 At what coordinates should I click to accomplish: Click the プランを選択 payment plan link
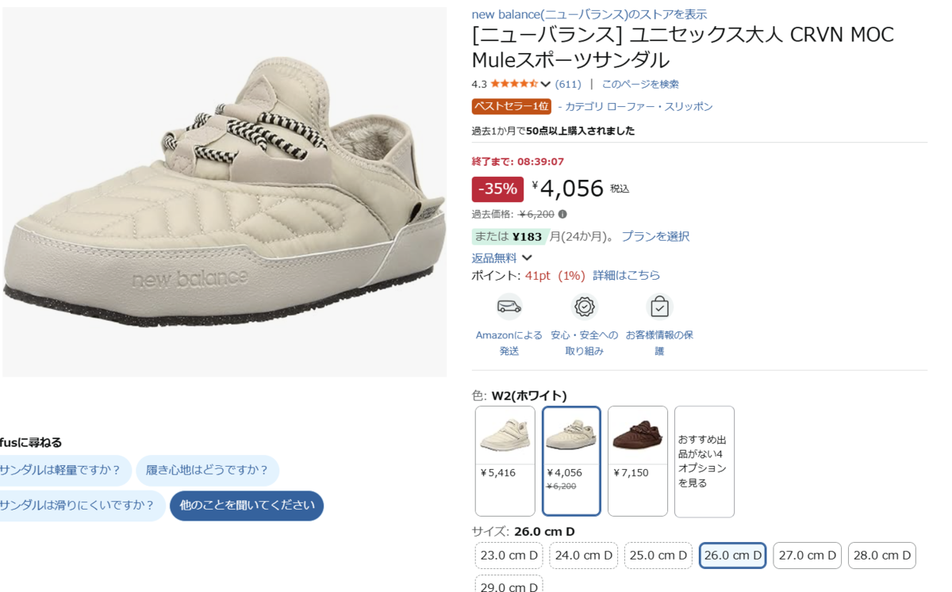[655, 236]
